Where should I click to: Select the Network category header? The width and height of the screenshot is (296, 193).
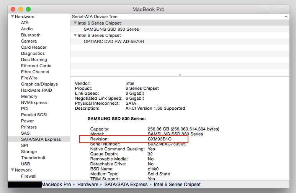(23, 170)
